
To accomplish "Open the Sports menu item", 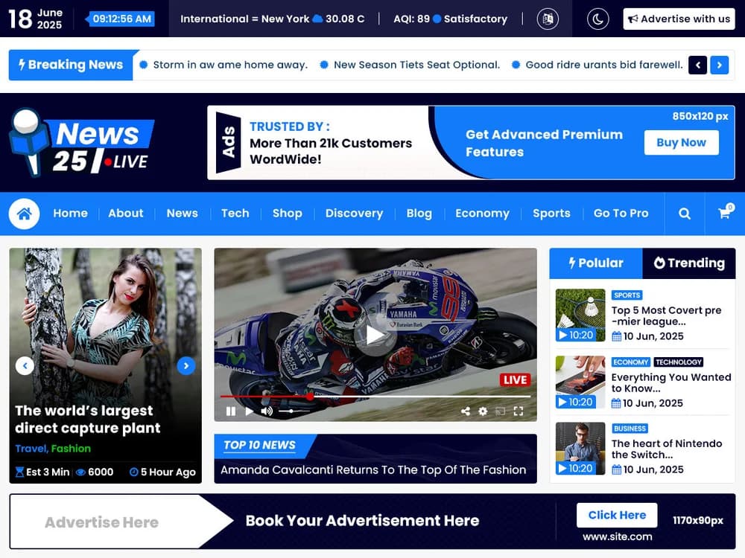I will tap(551, 214).
